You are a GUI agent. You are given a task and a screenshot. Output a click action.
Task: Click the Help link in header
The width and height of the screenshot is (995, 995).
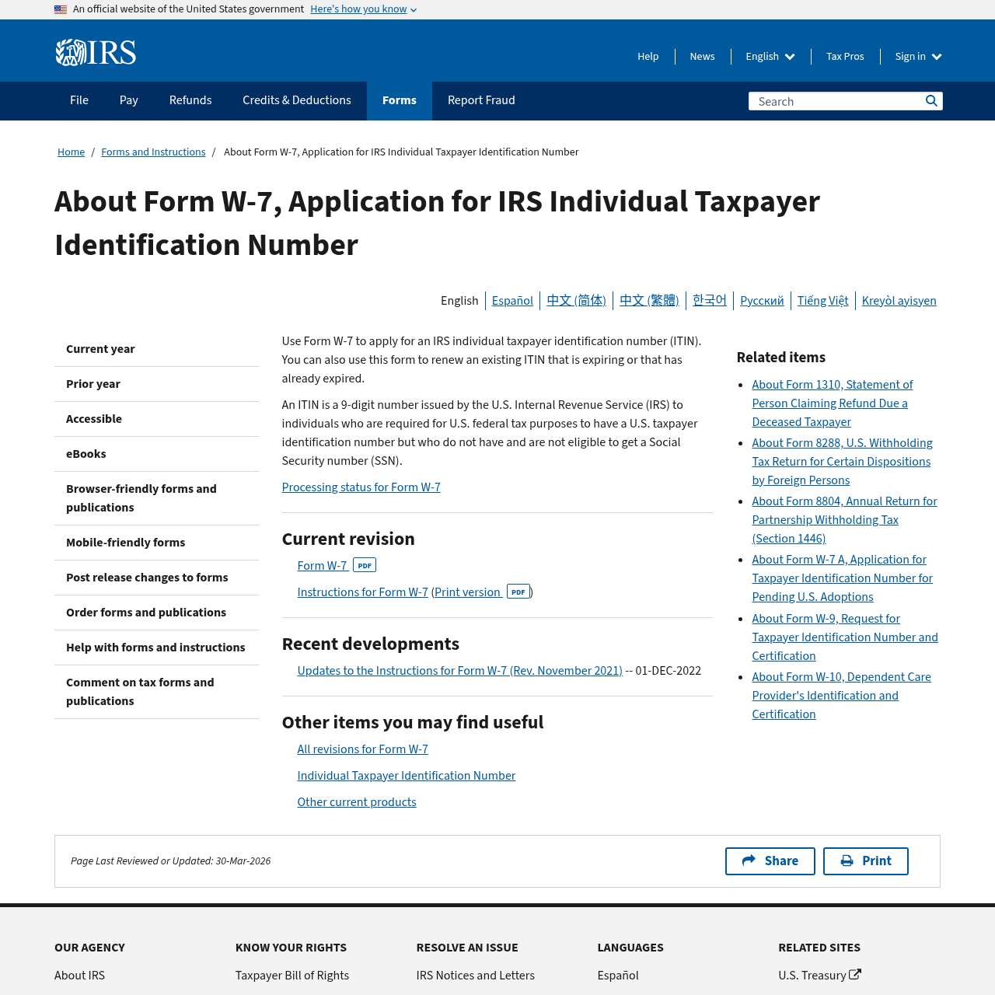(648, 57)
